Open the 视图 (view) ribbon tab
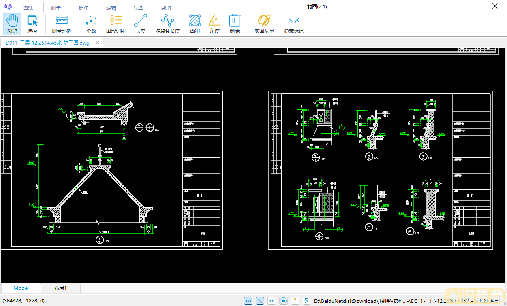 139,8
